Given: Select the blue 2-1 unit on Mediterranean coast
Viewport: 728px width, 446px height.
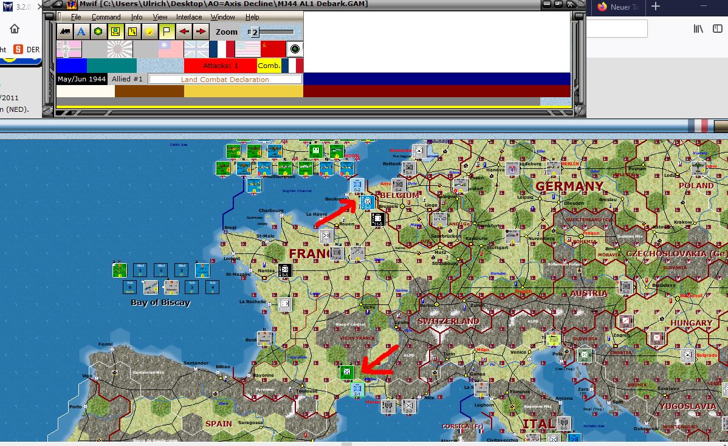Looking at the screenshot, I should click(357, 389).
